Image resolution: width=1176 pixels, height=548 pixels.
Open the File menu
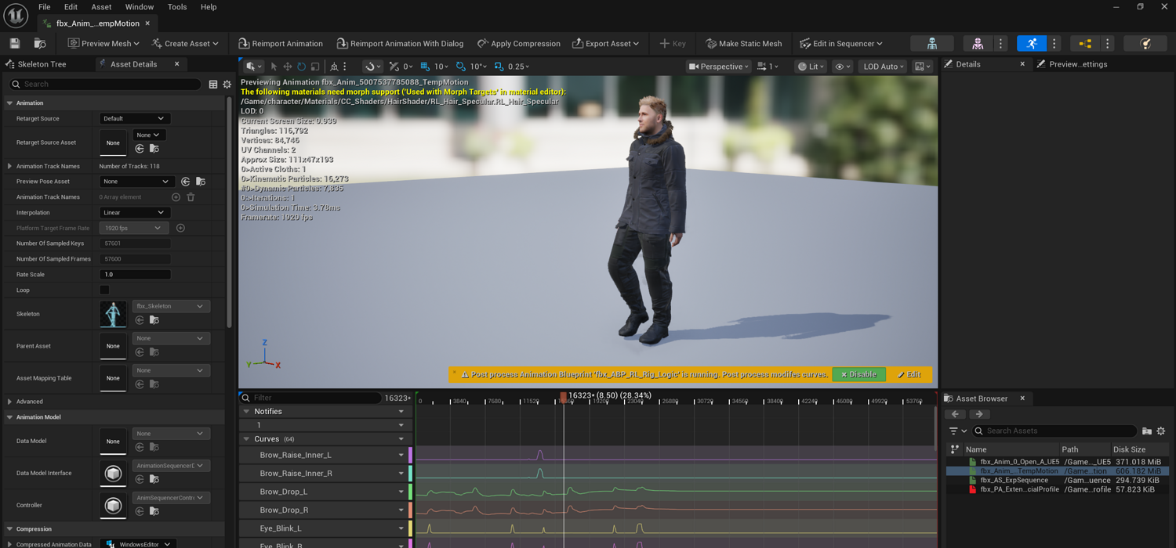tap(45, 7)
